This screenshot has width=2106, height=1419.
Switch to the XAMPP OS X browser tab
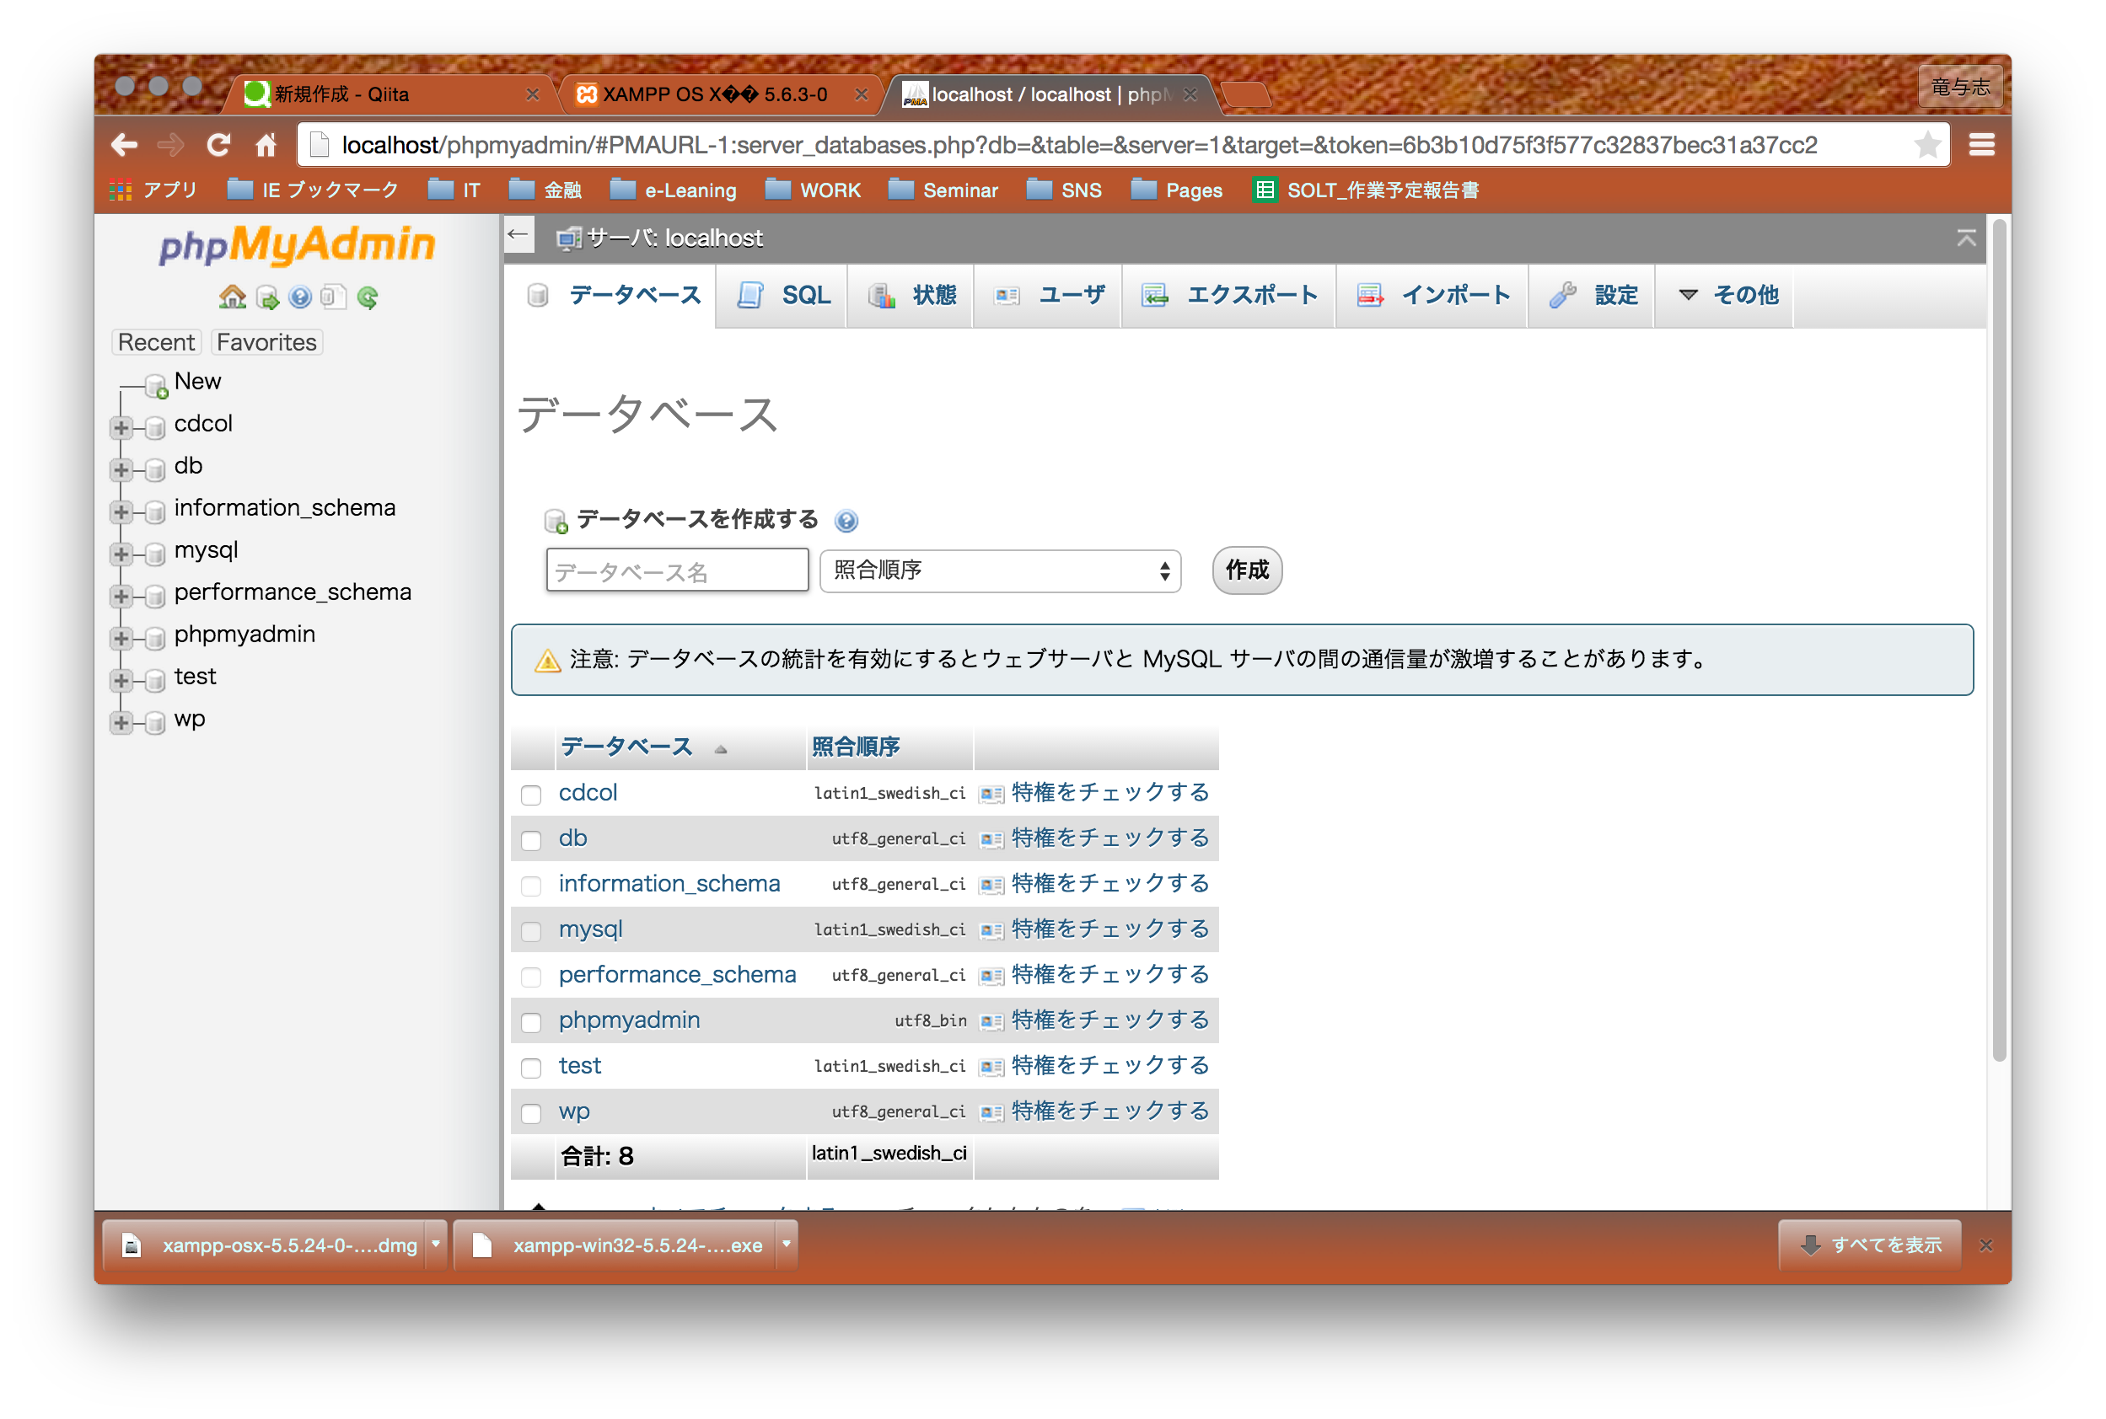click(x=722, y=94)
